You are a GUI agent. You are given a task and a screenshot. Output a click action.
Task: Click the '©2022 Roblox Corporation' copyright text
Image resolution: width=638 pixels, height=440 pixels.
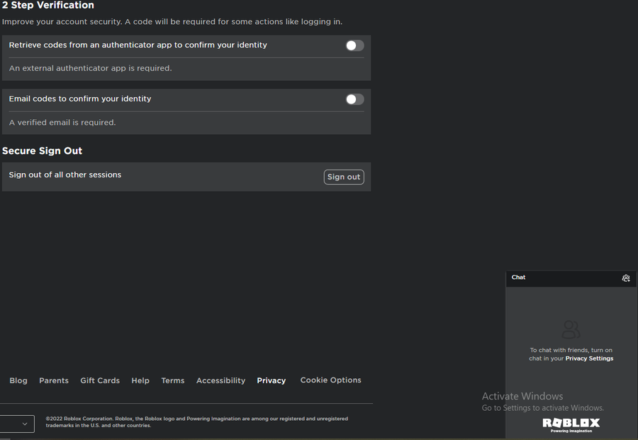[197, 422]
